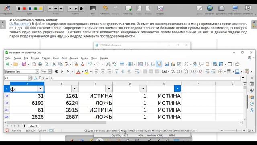Viewport: 257px width, 145px height.
Task: Add a new sheet with plus button
Action: 24,126
